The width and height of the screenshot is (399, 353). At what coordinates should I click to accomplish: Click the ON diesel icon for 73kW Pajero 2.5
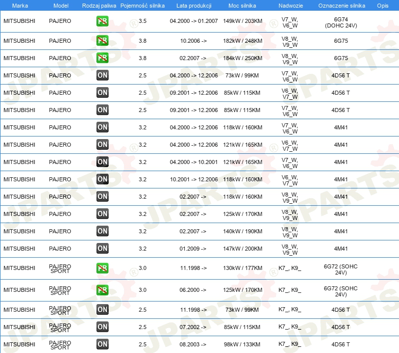click(x=102, y=75)
